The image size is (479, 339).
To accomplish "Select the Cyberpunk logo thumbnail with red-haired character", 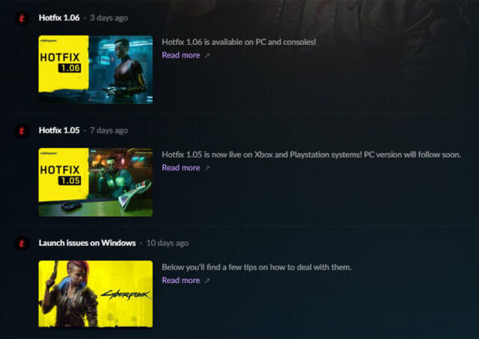I will pos(96,294).
